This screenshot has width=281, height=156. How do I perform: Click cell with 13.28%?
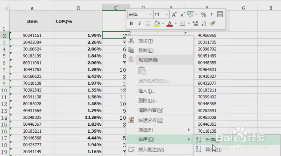[78, 118]
